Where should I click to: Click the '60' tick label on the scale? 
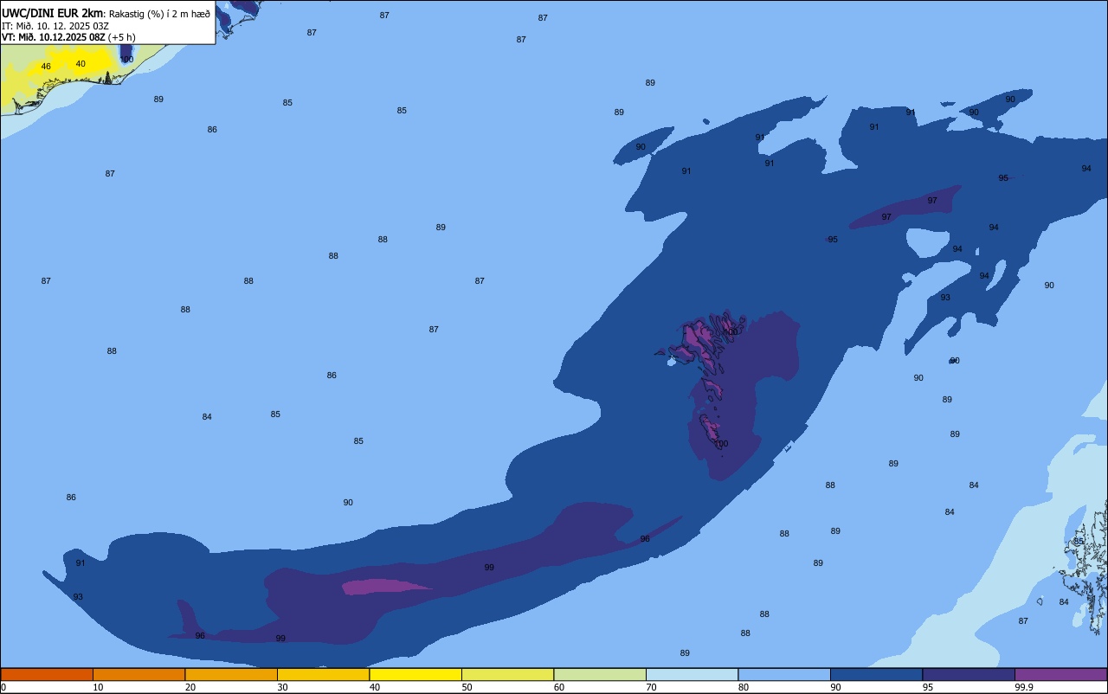click(x=559, y=687)
